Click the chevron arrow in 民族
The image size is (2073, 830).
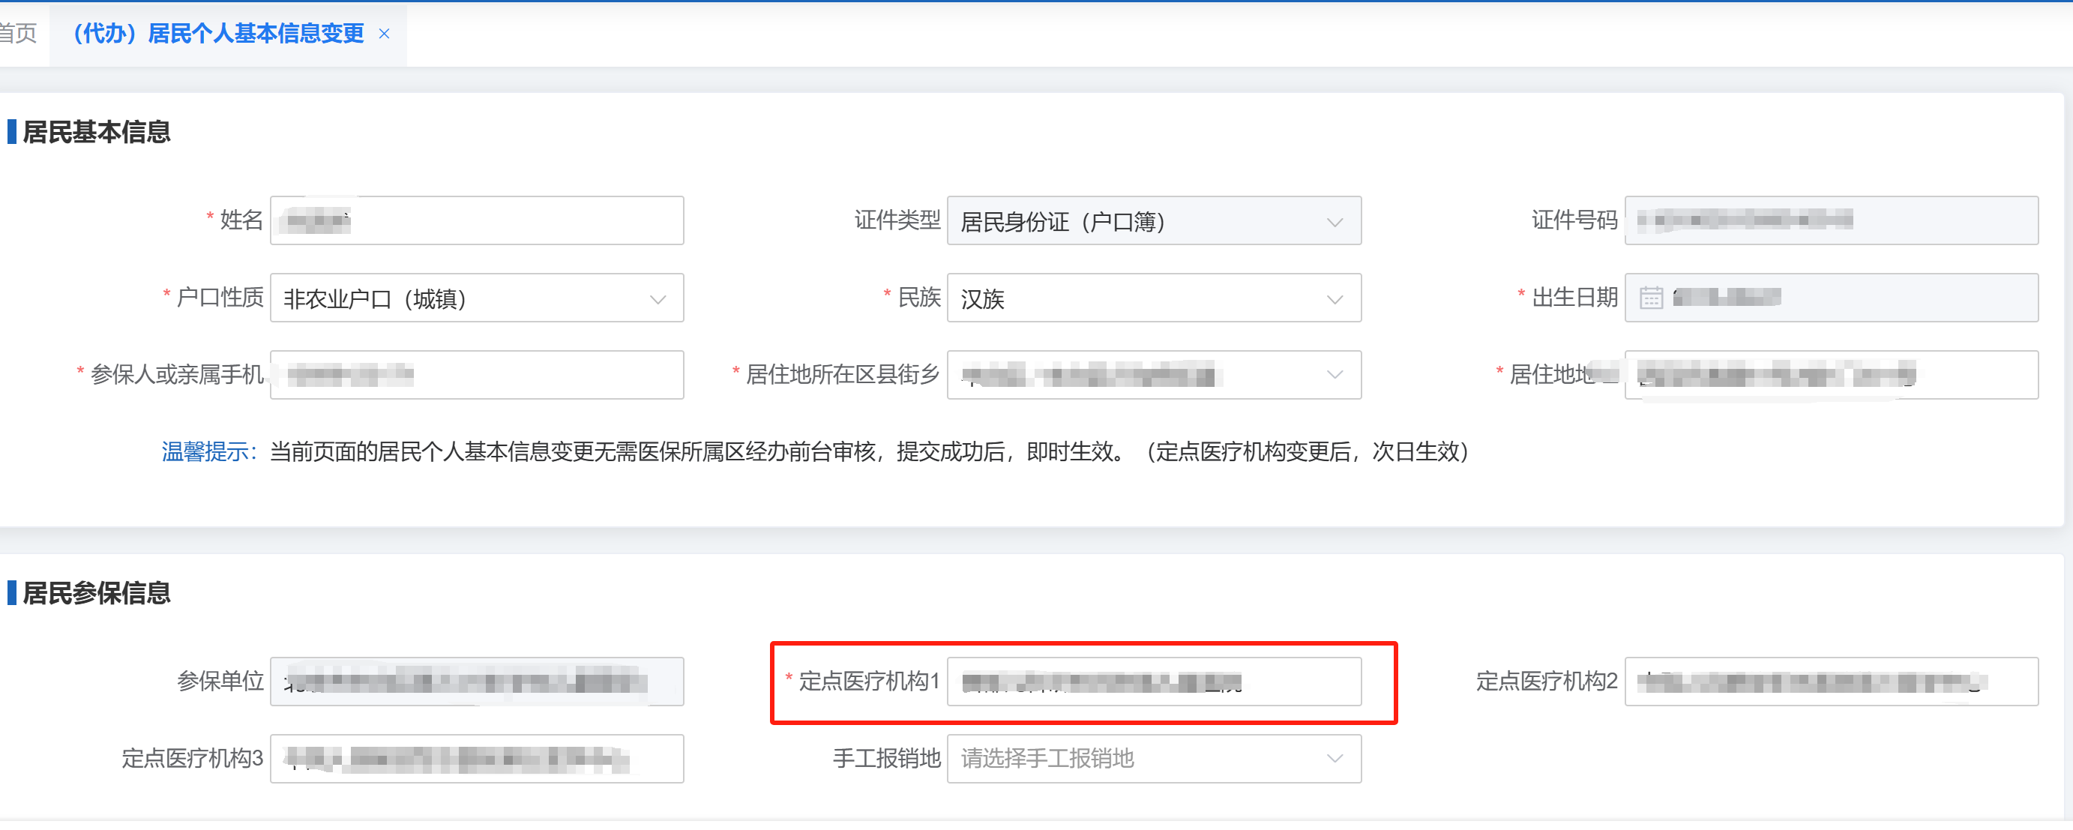(1335, 299)
